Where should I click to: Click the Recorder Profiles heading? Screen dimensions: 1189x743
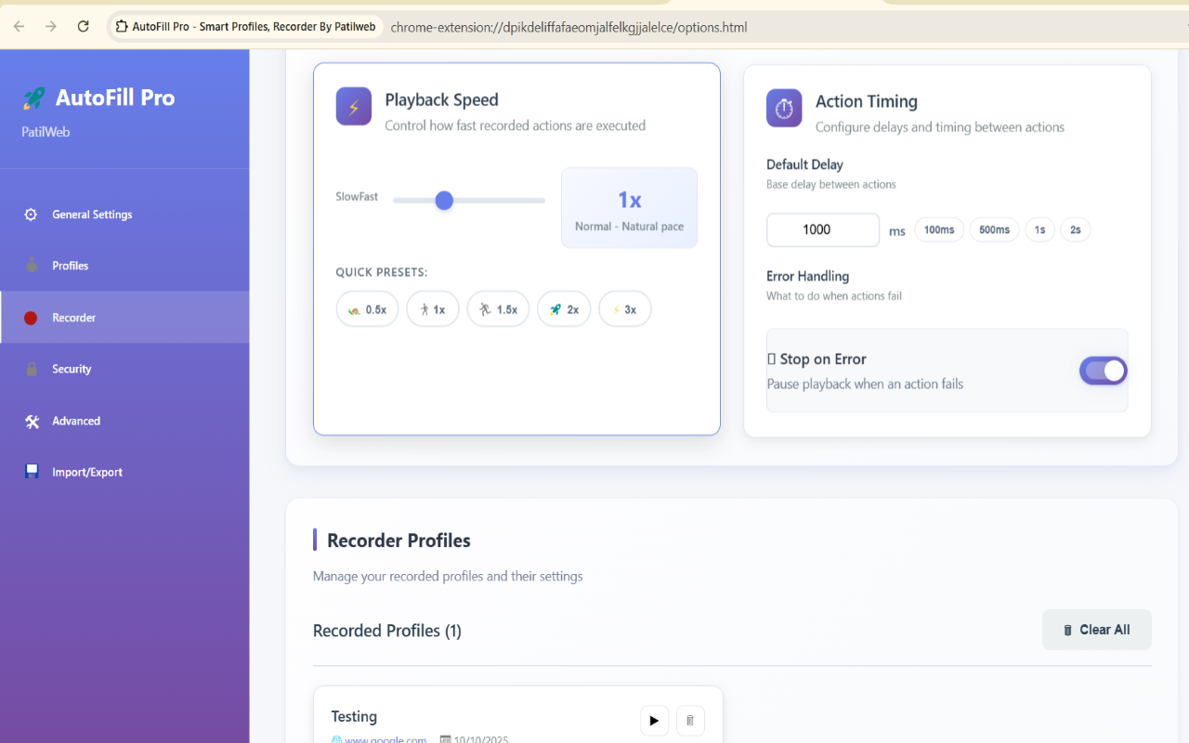point(399,541)
